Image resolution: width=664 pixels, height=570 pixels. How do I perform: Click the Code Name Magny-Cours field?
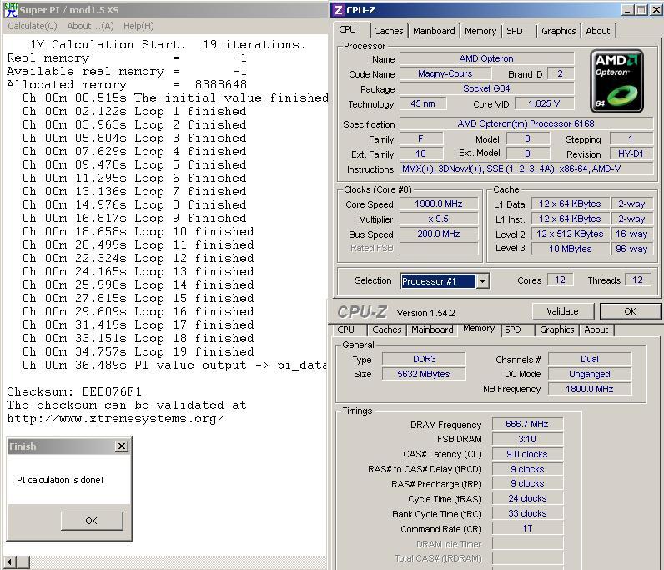(x=445, y=73)
